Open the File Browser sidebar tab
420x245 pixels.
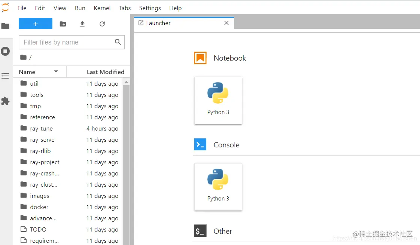(x=5, y=26)
